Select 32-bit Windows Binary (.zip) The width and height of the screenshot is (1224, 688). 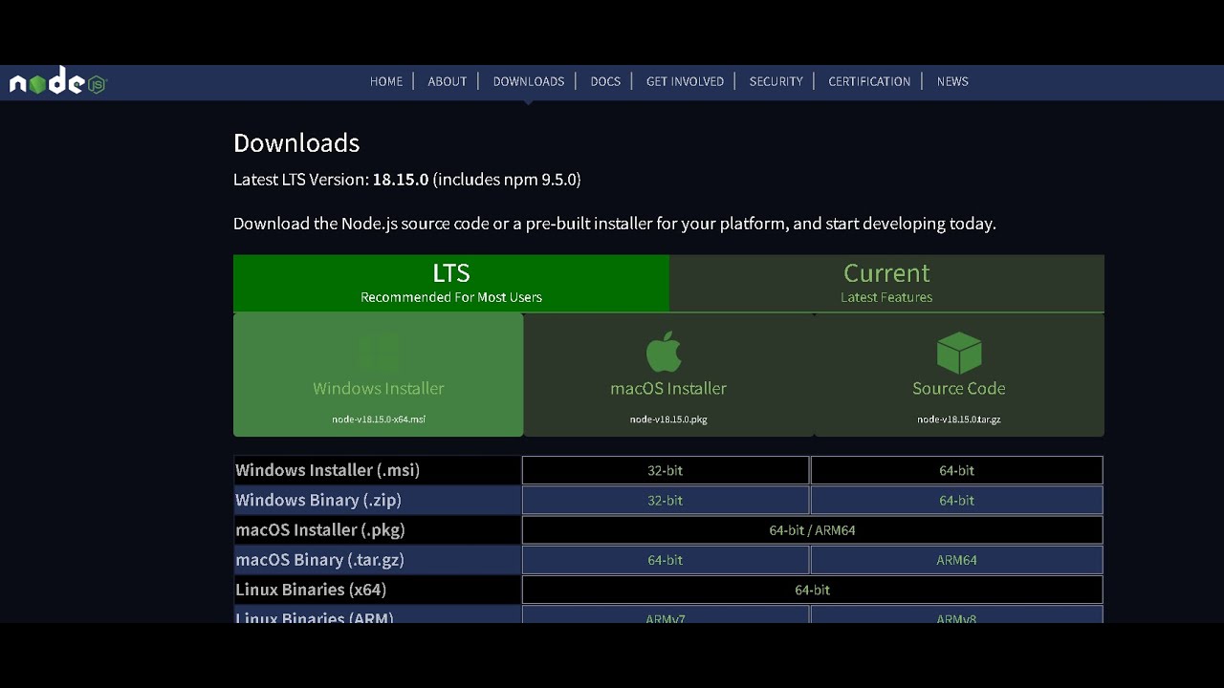point(666,500)
